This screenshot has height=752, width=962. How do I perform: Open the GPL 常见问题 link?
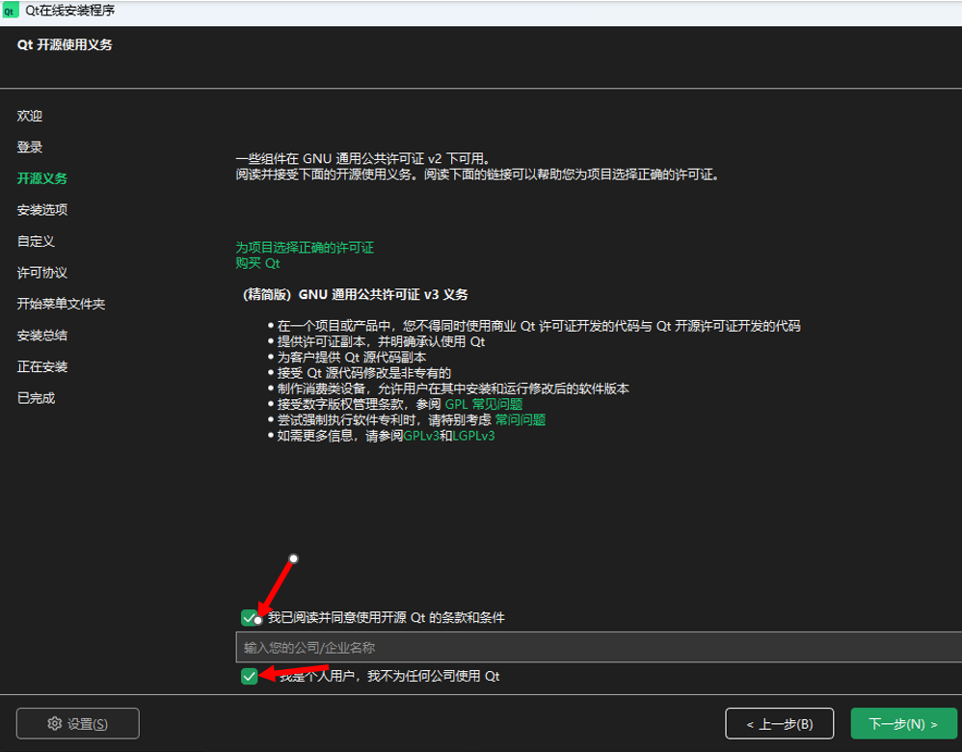click(484, 404)
